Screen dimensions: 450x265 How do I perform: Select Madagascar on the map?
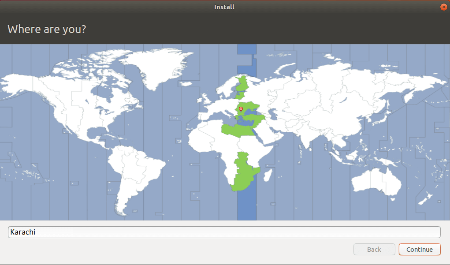point(268,175)
